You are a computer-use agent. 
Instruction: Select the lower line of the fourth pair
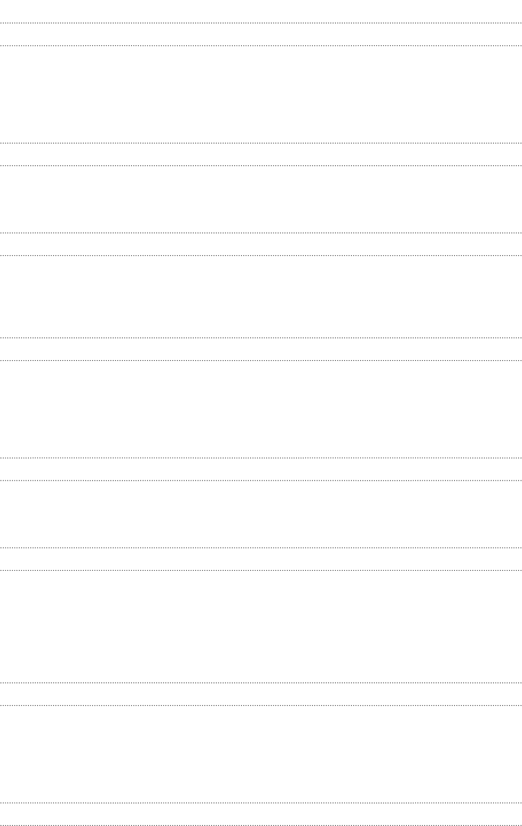tap(261, 360)
